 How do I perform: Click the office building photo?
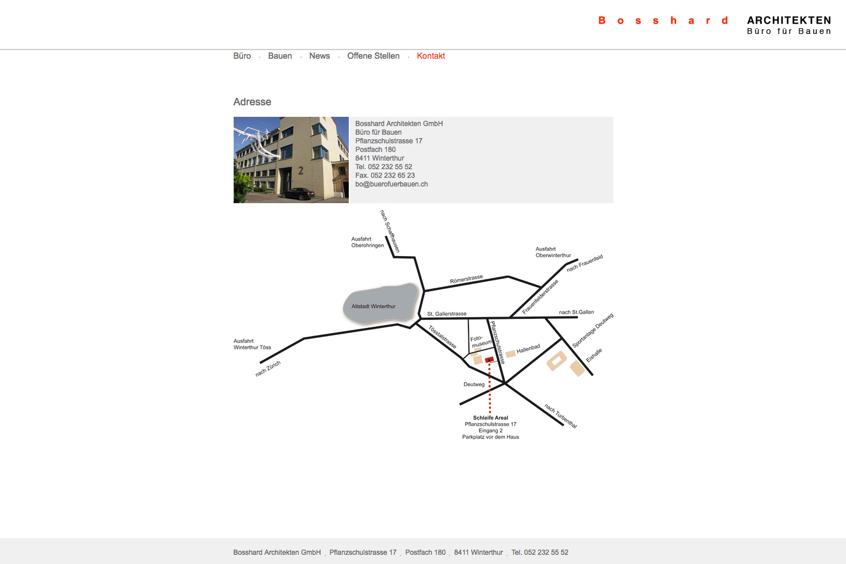(x=291, y=160)
